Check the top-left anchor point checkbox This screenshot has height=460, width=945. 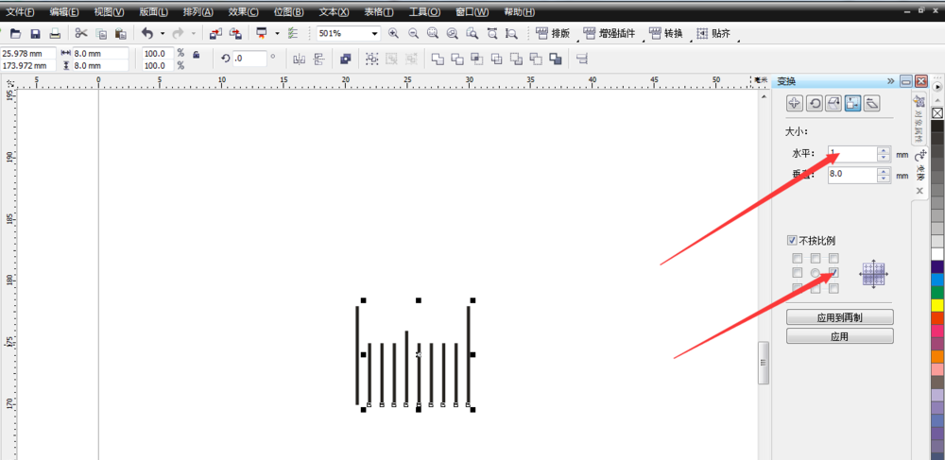tap(798, 258)
